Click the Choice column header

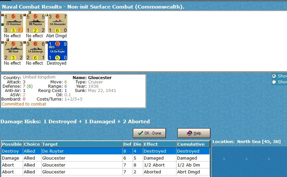click(32, 144)
